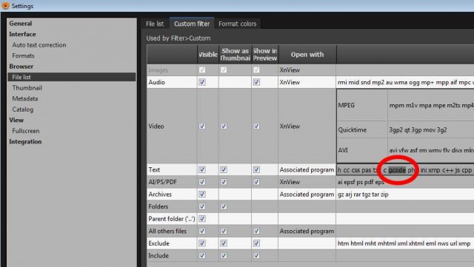Uncheck Show as Thumbnail for Video

[224, 126]
